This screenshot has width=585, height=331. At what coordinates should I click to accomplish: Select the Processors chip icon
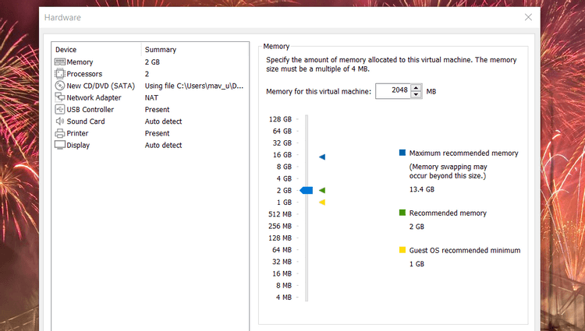coord(60,74)
